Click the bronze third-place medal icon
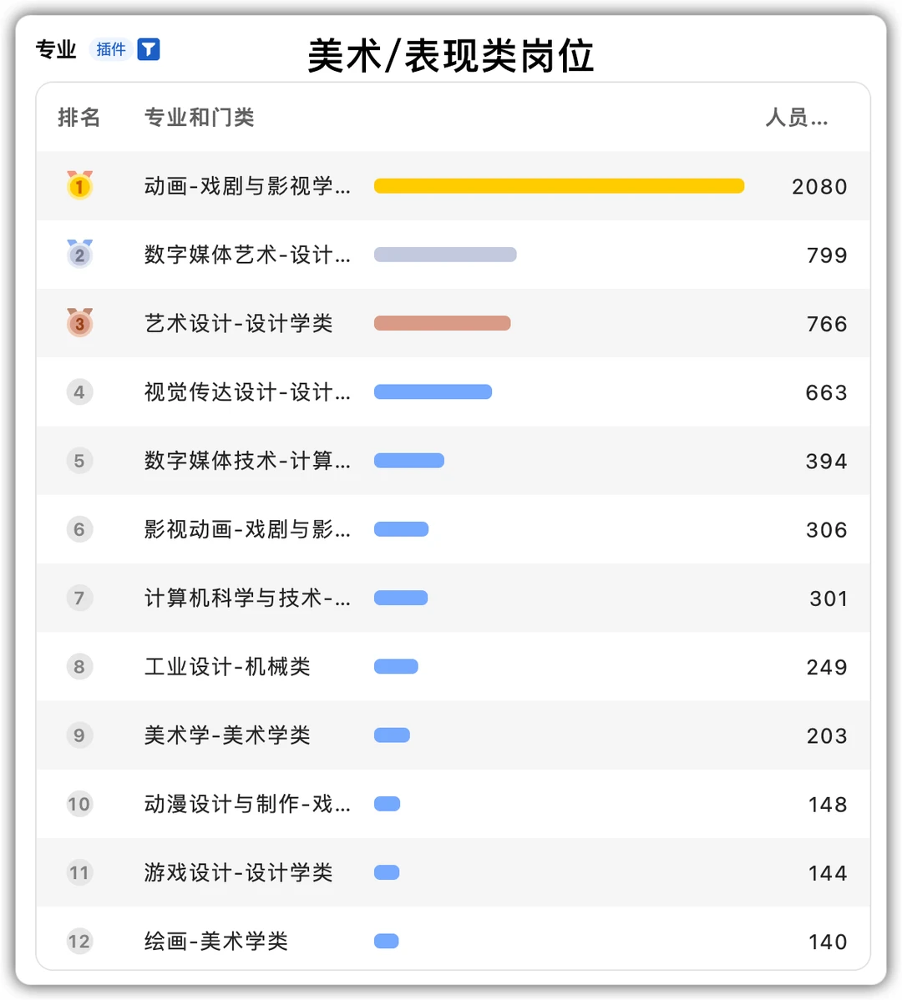 79,323
